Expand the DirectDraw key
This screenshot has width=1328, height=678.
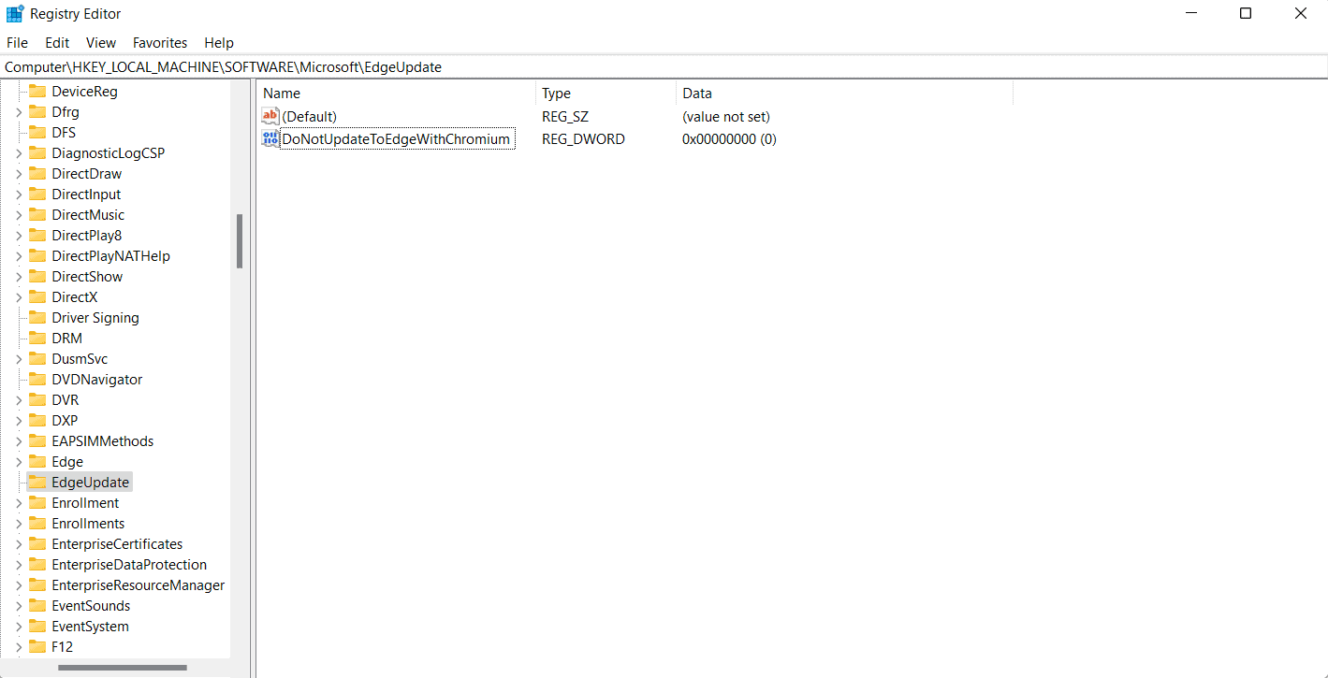coord(18,174)
